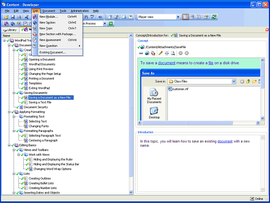
Task: Close the document tab with orange X
Action: point(267,30)
